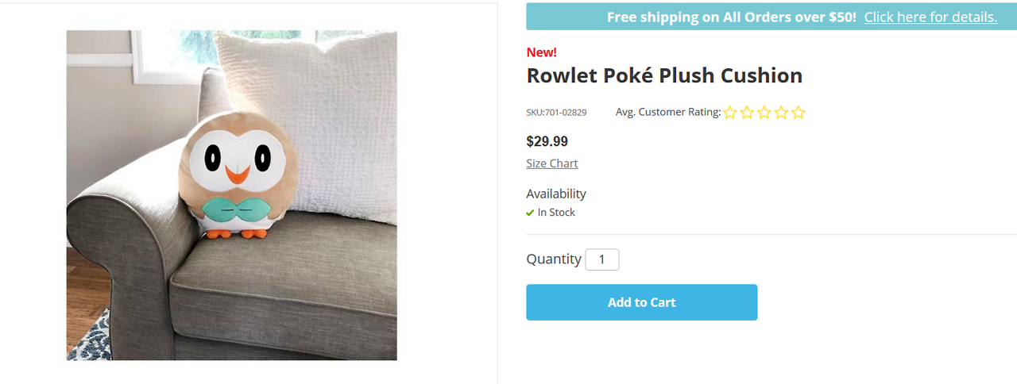Image resolution: width=1017 pixels, height=384 pixels.
Task: Click the Rowlet plush product image
Action: [x=231, y=195]
